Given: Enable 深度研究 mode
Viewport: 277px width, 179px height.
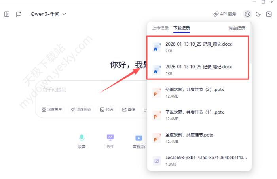Looking at the screenshot, I should [x=81, y=109].
